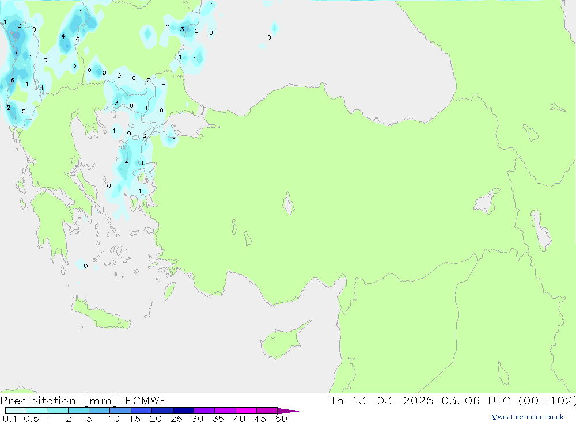Click the '45' legend scale label

260,419
